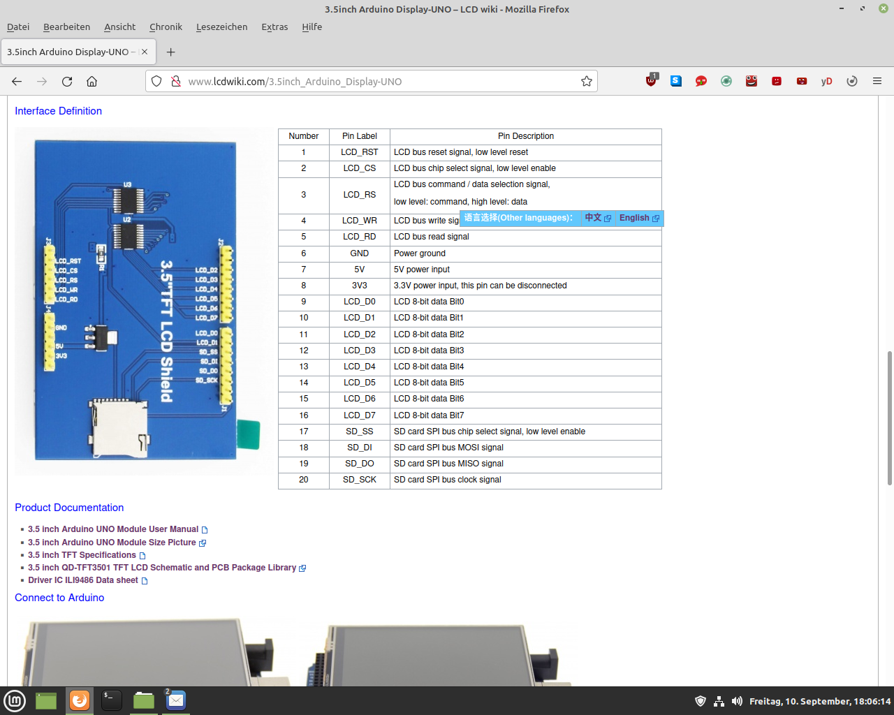894x715 pixels.
Task: Go back to the previous page
Action: (x=17, y=82)
